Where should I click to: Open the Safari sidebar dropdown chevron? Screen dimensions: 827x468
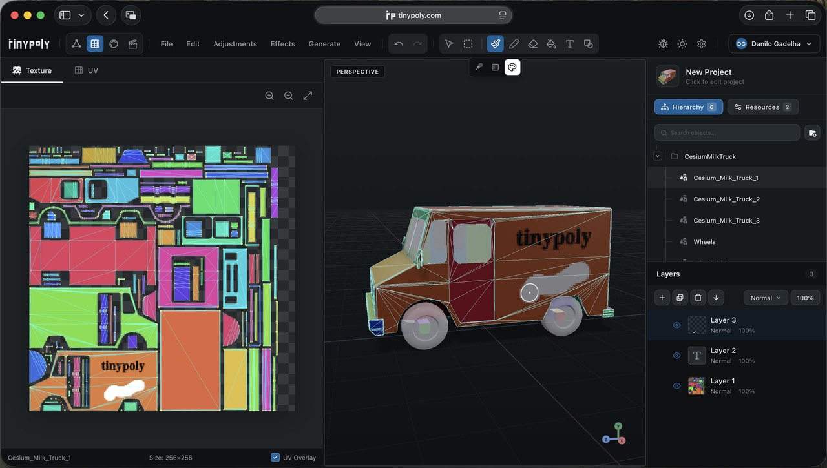pos(81,15)
